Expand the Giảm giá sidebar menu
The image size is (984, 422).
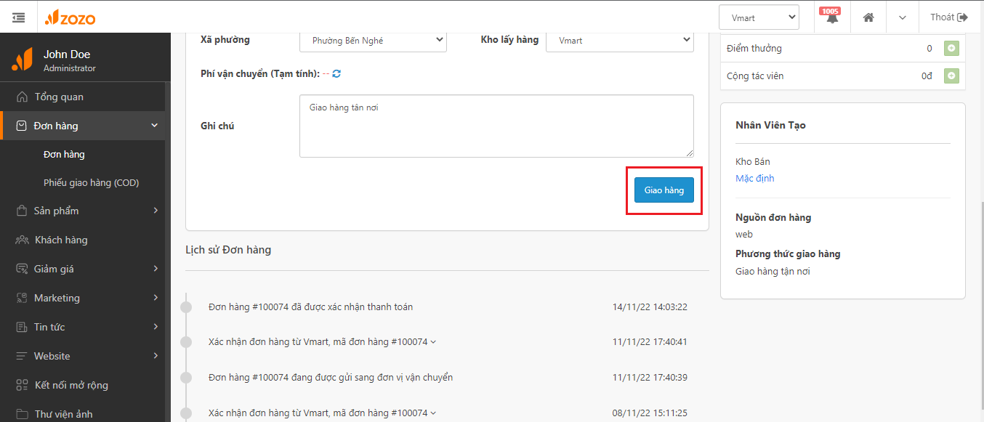[83, 269]
